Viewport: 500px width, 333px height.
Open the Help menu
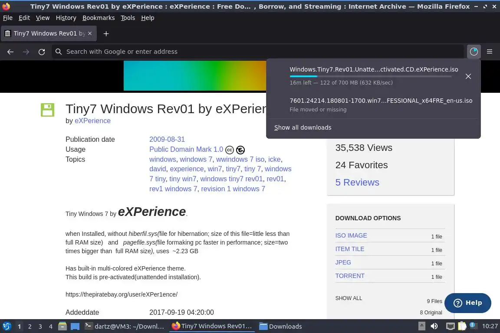point(148,18)
